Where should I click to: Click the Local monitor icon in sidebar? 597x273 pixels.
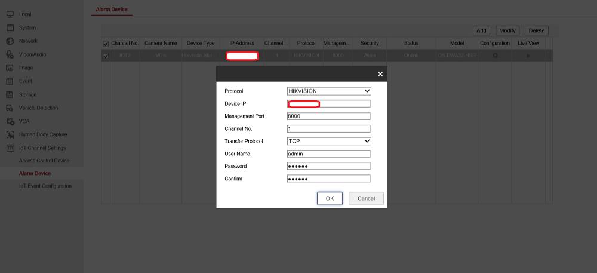click(10, 14)
